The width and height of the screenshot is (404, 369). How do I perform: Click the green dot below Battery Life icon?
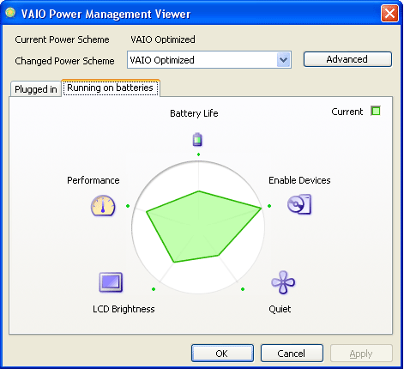[x=198, y=154]
